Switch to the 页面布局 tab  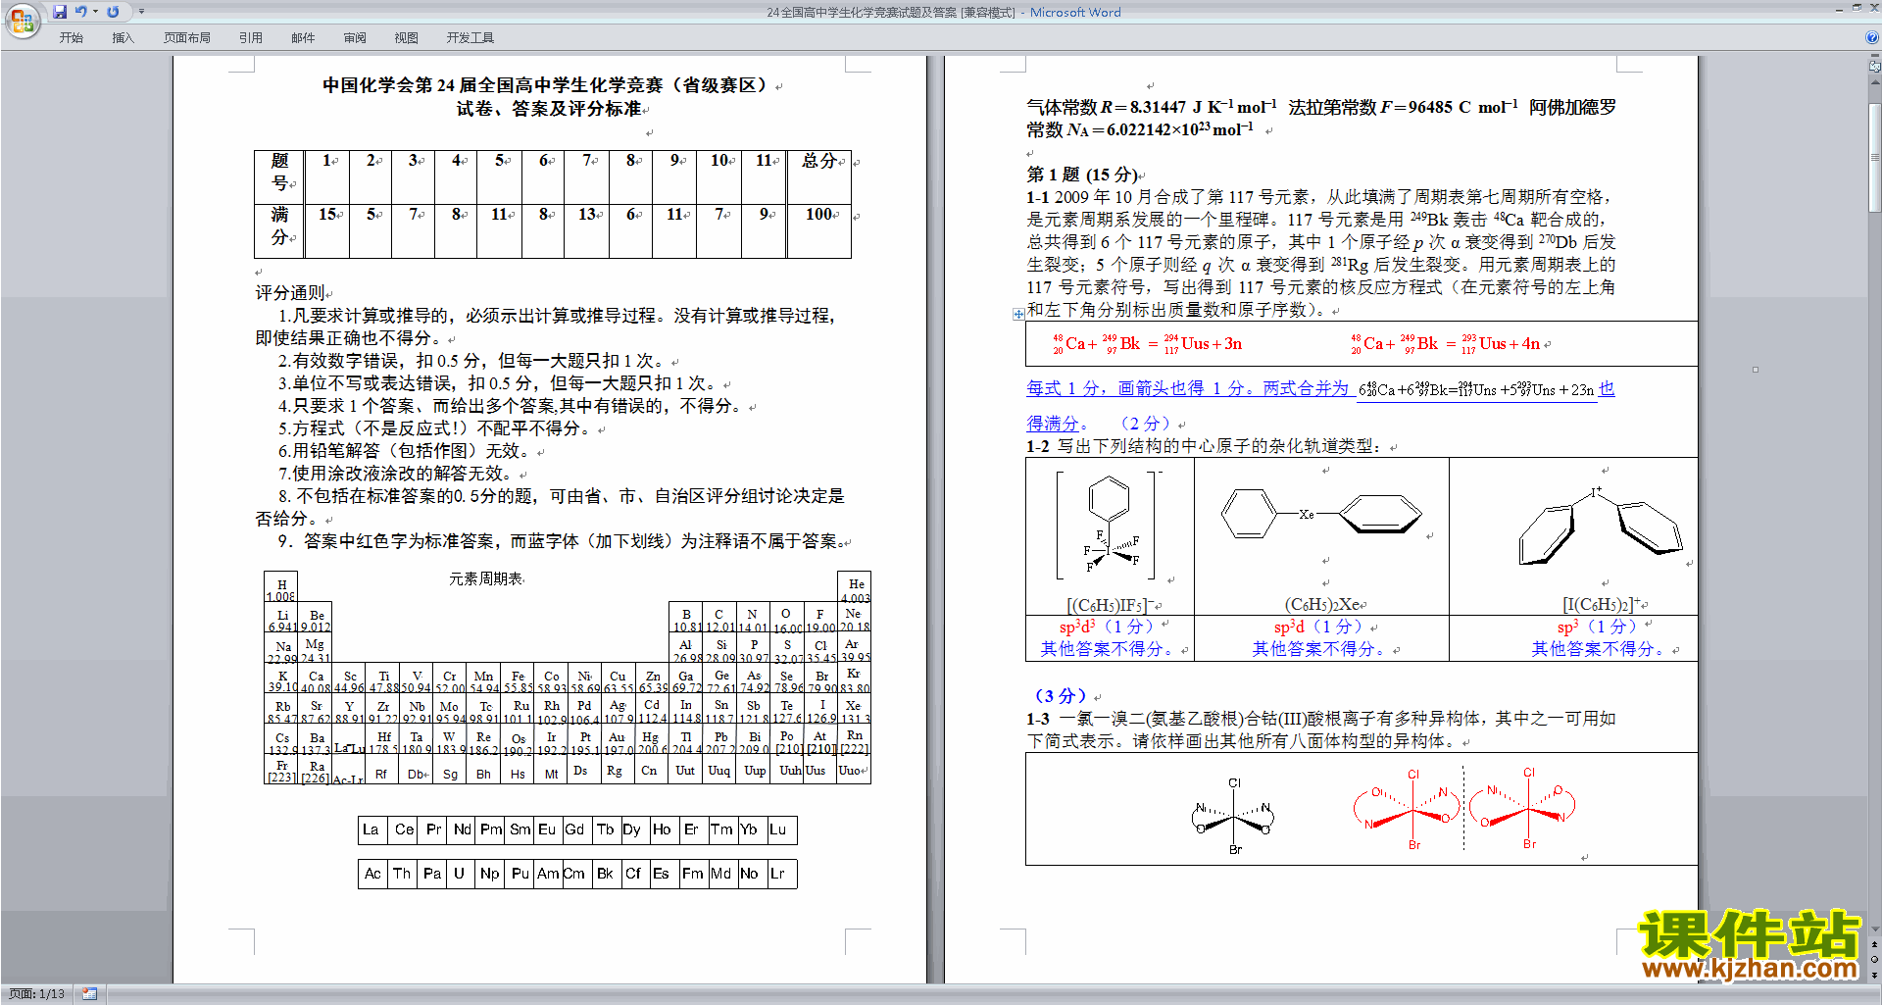[x=187, y=38]
